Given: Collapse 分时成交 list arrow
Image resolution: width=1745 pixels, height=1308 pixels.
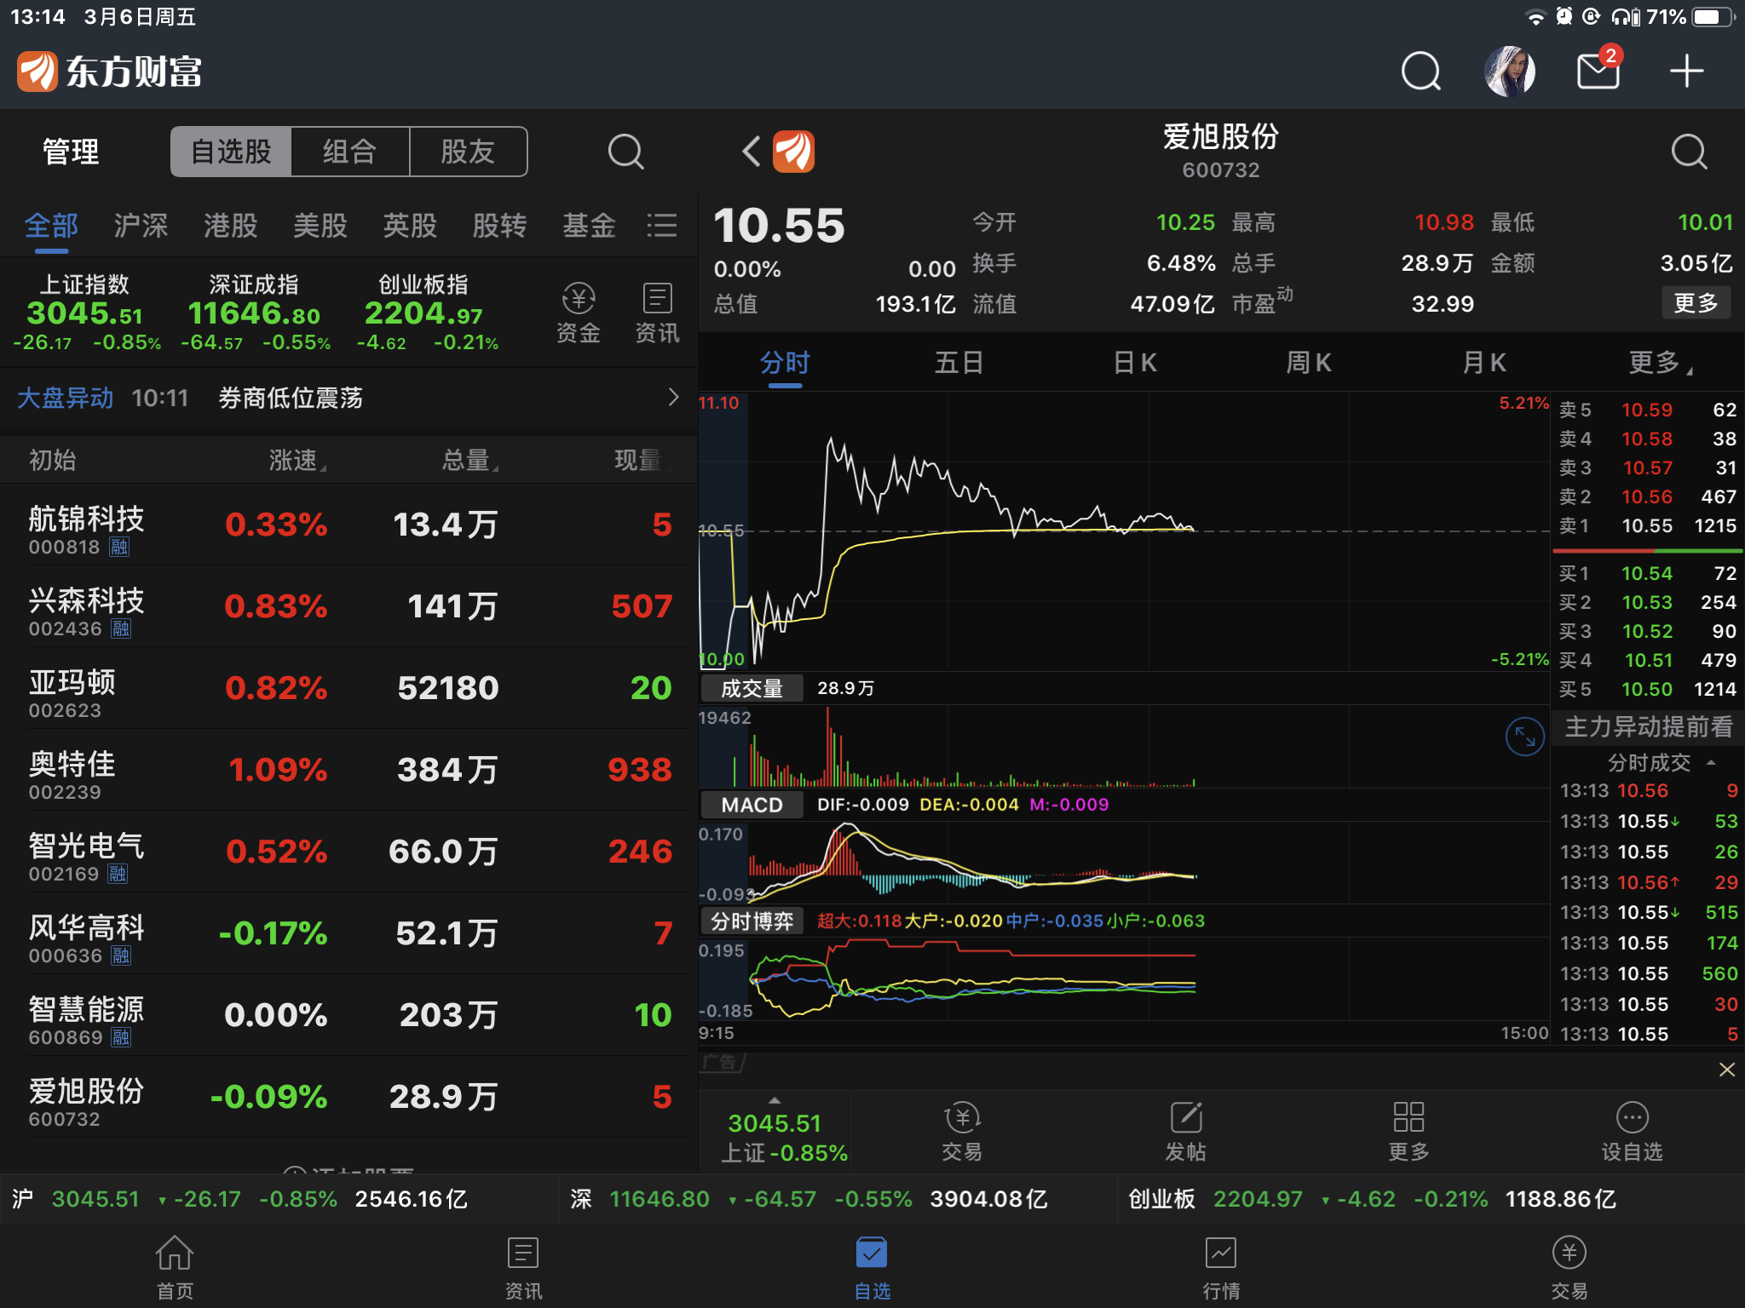Looking at the screenshot, I should [1711, 762].
